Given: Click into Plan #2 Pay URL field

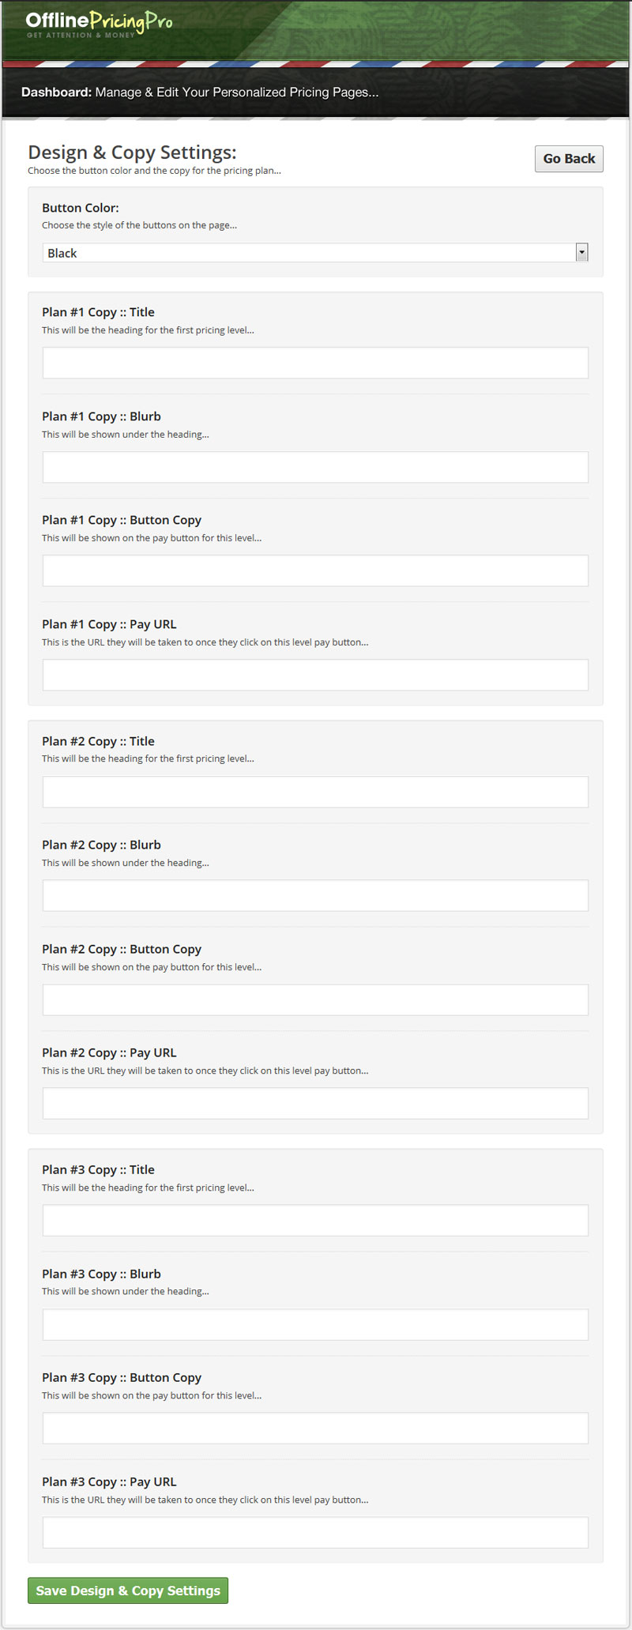Looking at the screenshot, I should pos(315,1103).
